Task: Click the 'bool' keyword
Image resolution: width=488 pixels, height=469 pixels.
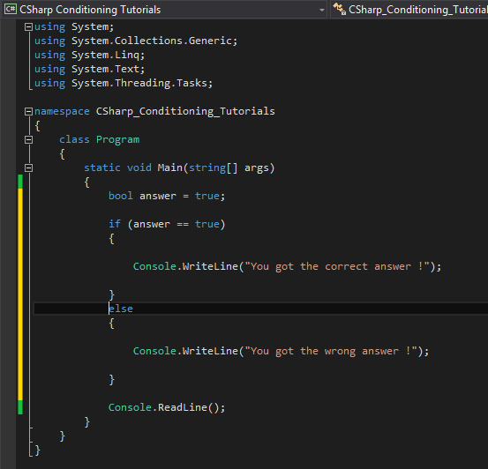Action: pos(121,196)
